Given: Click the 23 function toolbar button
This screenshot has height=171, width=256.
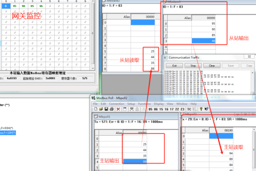Looking at the screenshot, I should click(x=182, y=109).
